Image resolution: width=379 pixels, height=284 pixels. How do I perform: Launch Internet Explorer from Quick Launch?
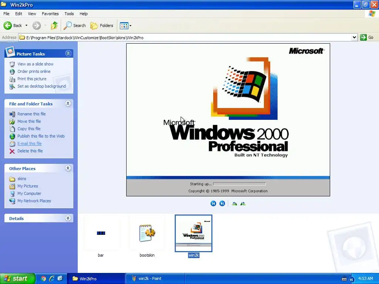point(52,279)
